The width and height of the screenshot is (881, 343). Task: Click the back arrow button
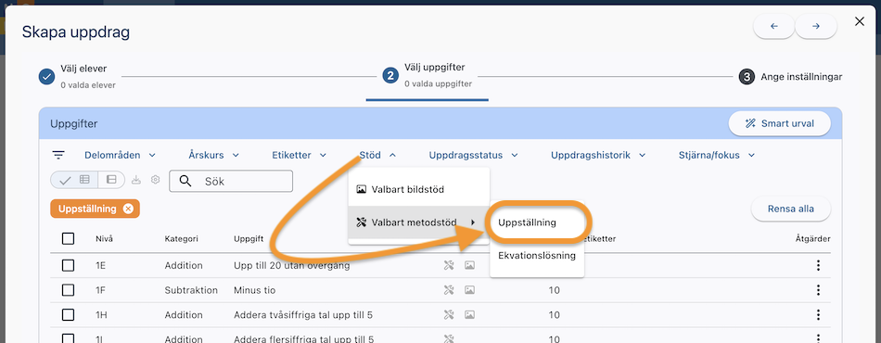tap(773, 26)
